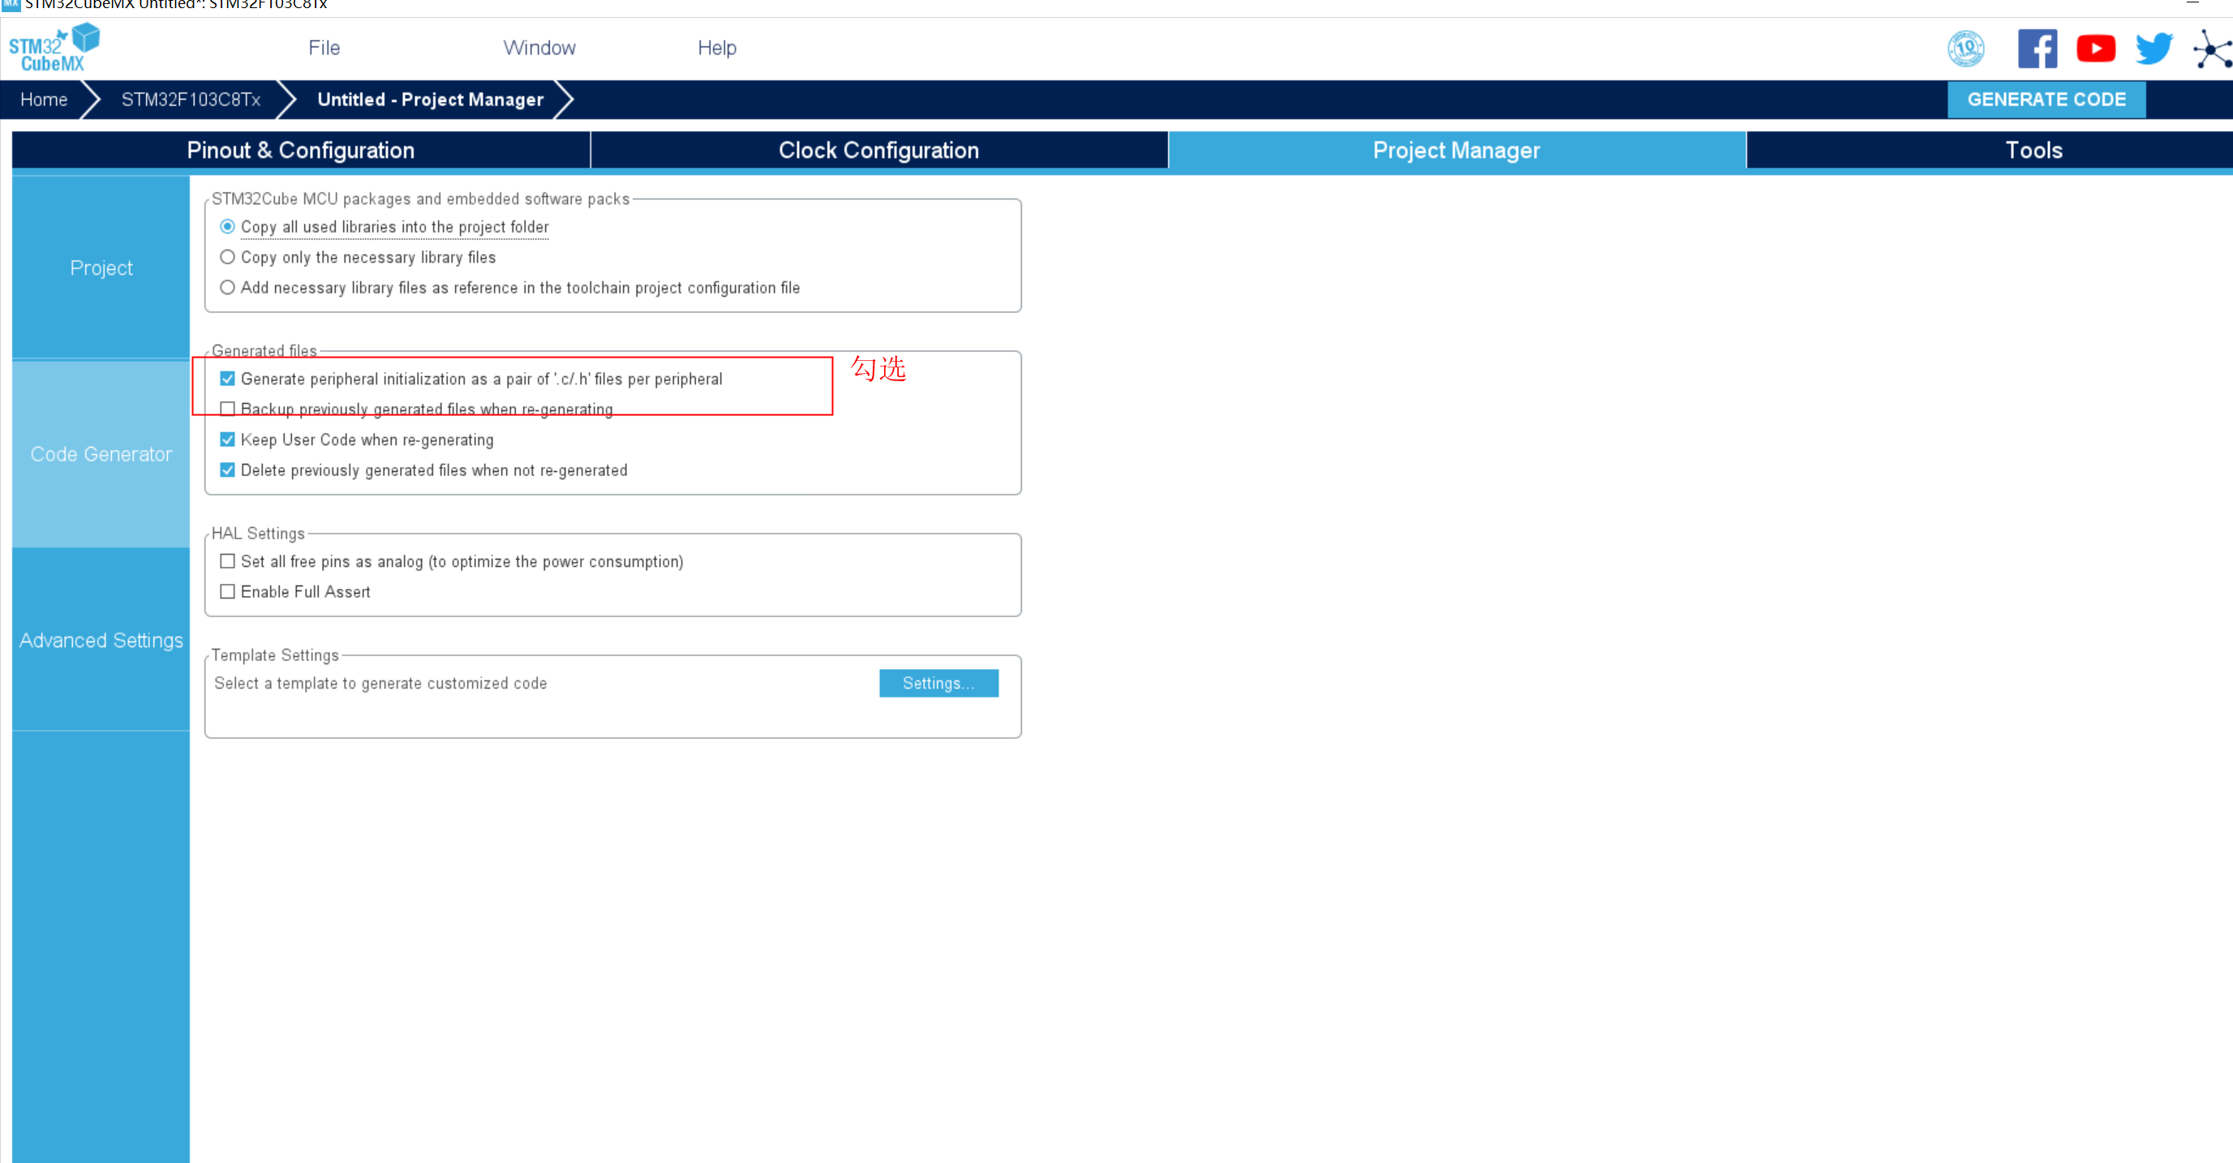2233x1163 pixels.
Task: Open the Window menu
Action: 539,48
